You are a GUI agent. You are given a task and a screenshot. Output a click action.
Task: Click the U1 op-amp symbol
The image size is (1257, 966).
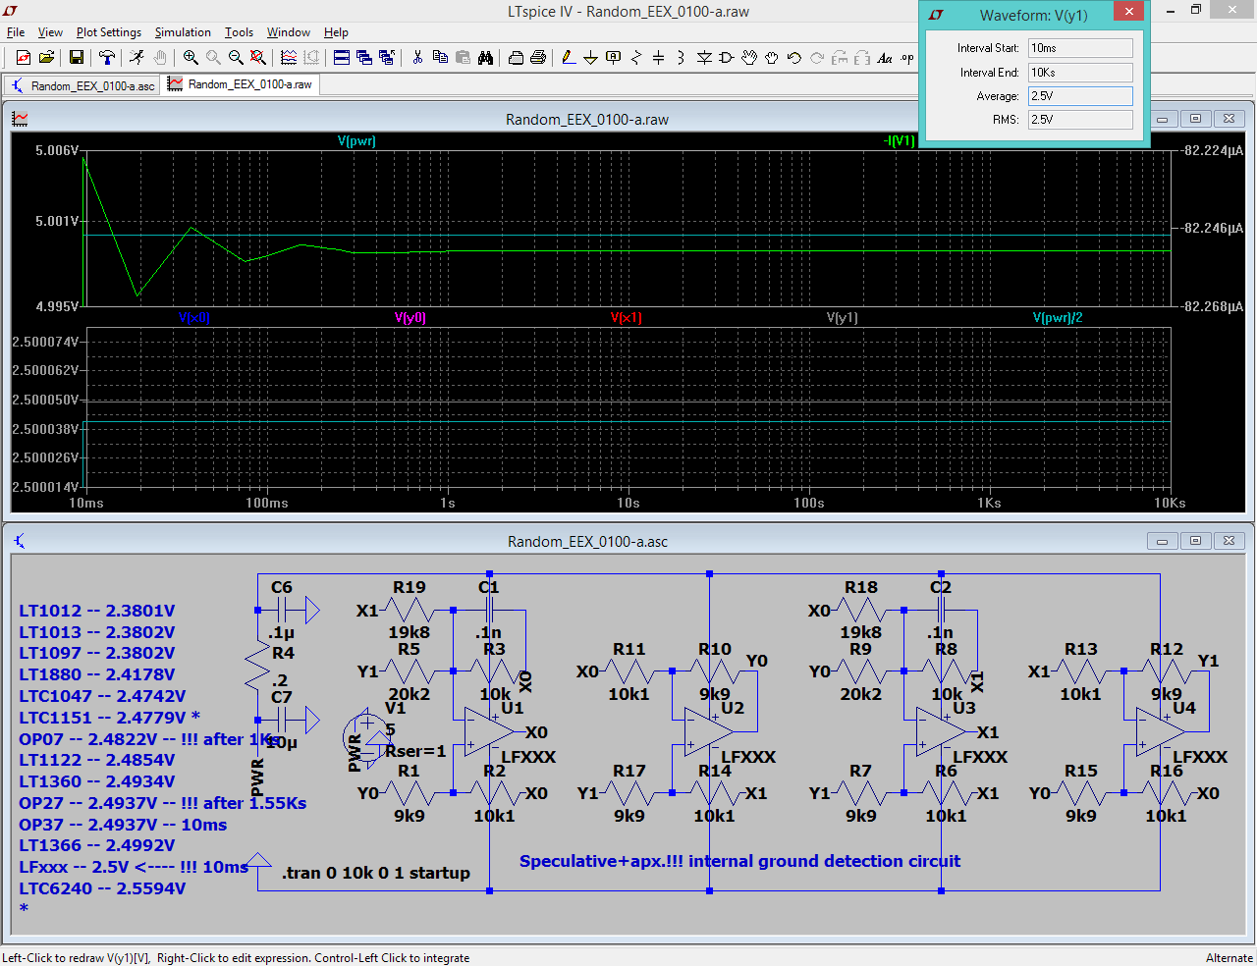[489, 732]
